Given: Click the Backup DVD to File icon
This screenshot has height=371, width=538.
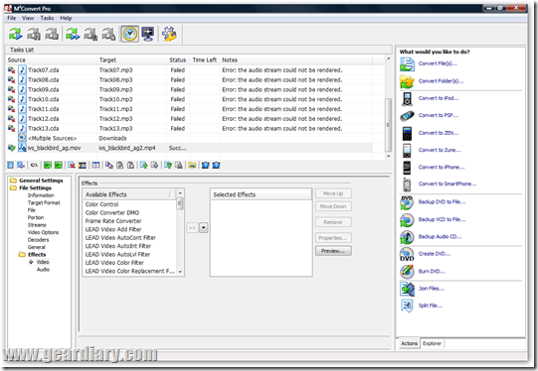Looking at the screenshot, I should click(407, 202).
